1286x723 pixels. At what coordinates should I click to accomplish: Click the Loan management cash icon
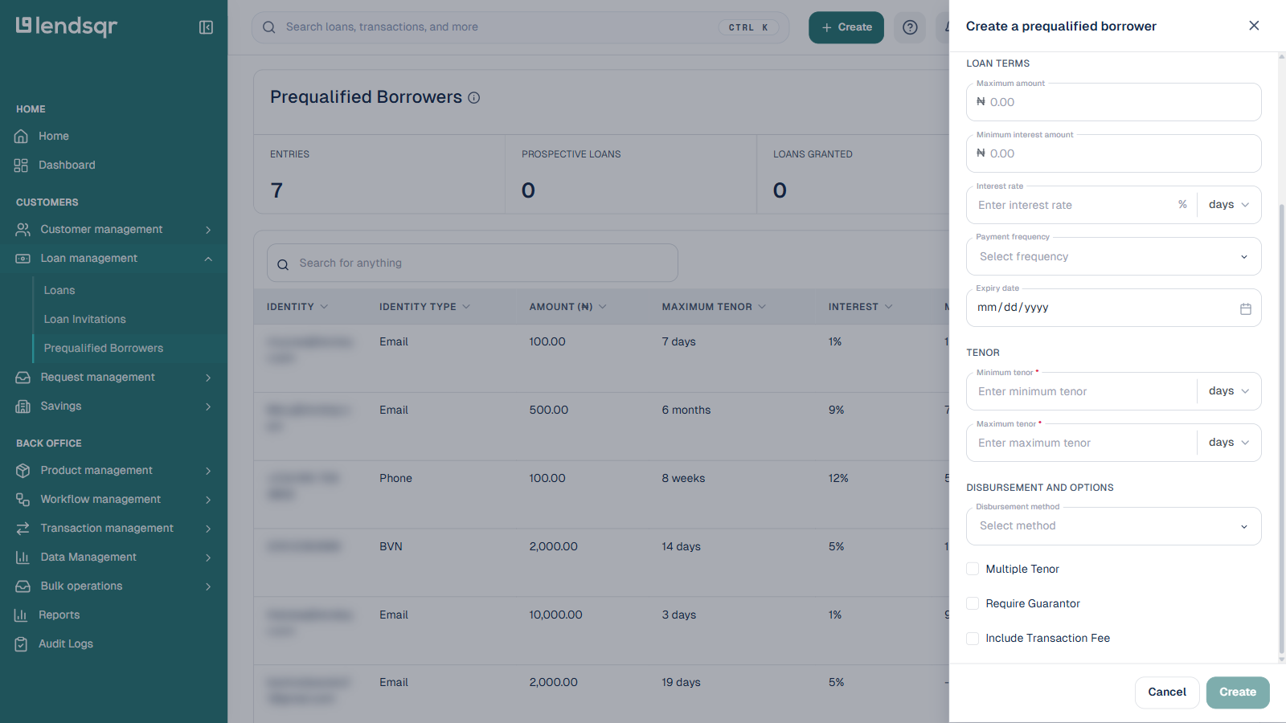pyautogui.click(x=23, y=259)
